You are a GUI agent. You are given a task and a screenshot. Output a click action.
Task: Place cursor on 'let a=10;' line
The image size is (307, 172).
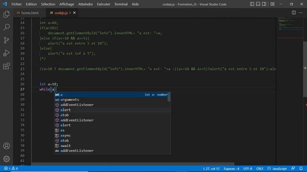click(49, 84)
